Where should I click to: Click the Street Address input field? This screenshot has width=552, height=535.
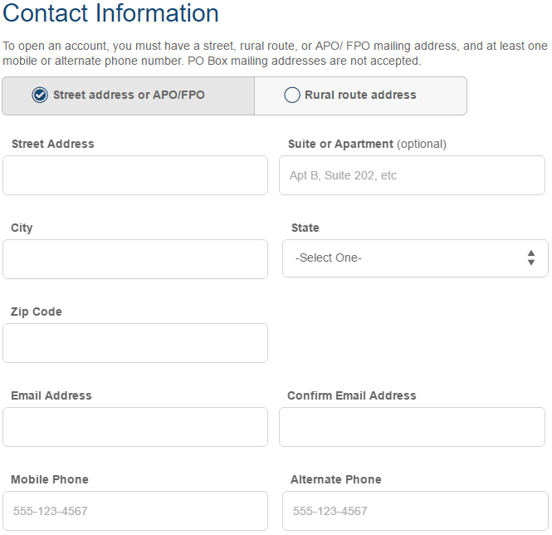[135, 175]
